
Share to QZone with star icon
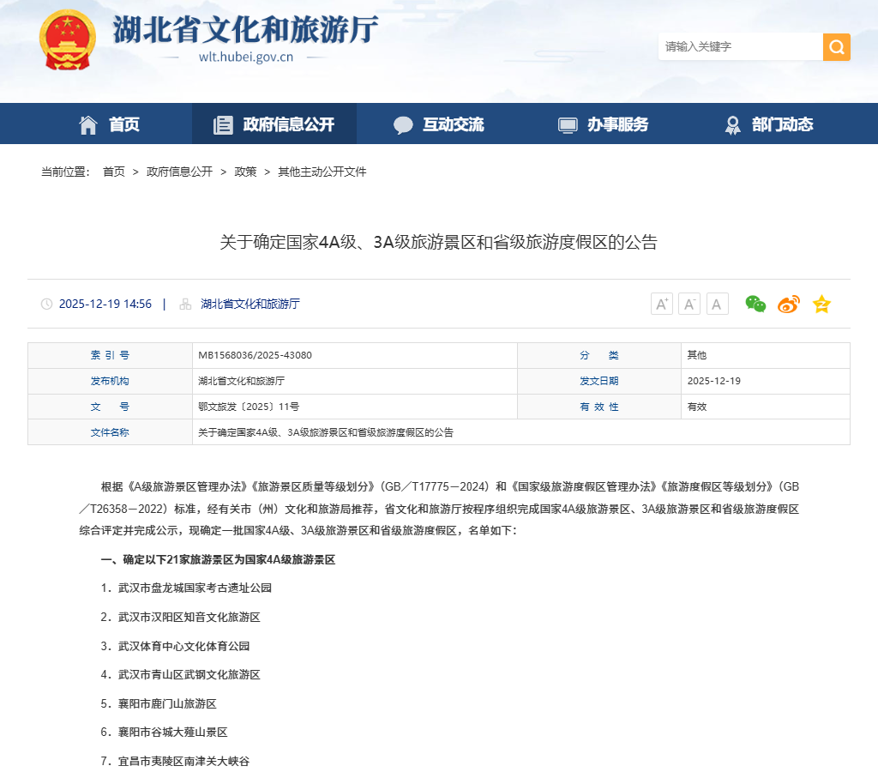821,304
